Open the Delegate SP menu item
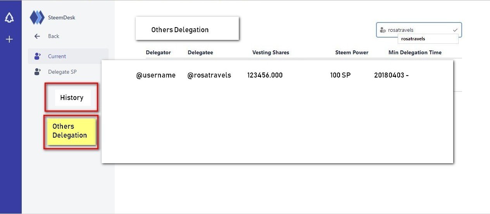The image size is (490, 214). point(62,72)
